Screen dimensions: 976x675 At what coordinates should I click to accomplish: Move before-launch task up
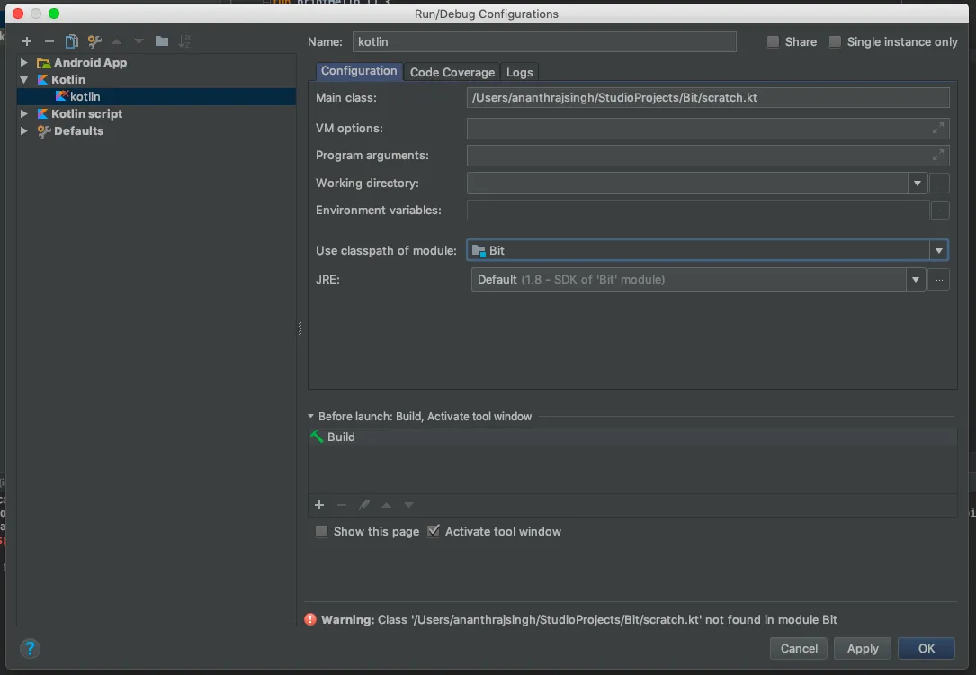pyautogui.click(x=387, y=505)
